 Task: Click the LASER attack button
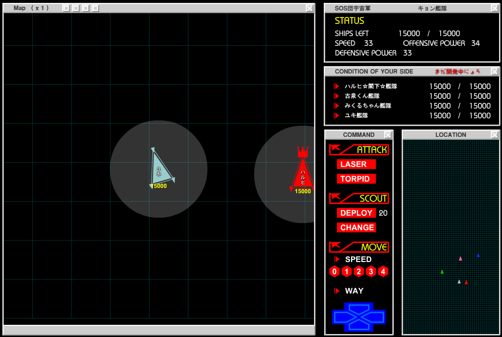356,164
